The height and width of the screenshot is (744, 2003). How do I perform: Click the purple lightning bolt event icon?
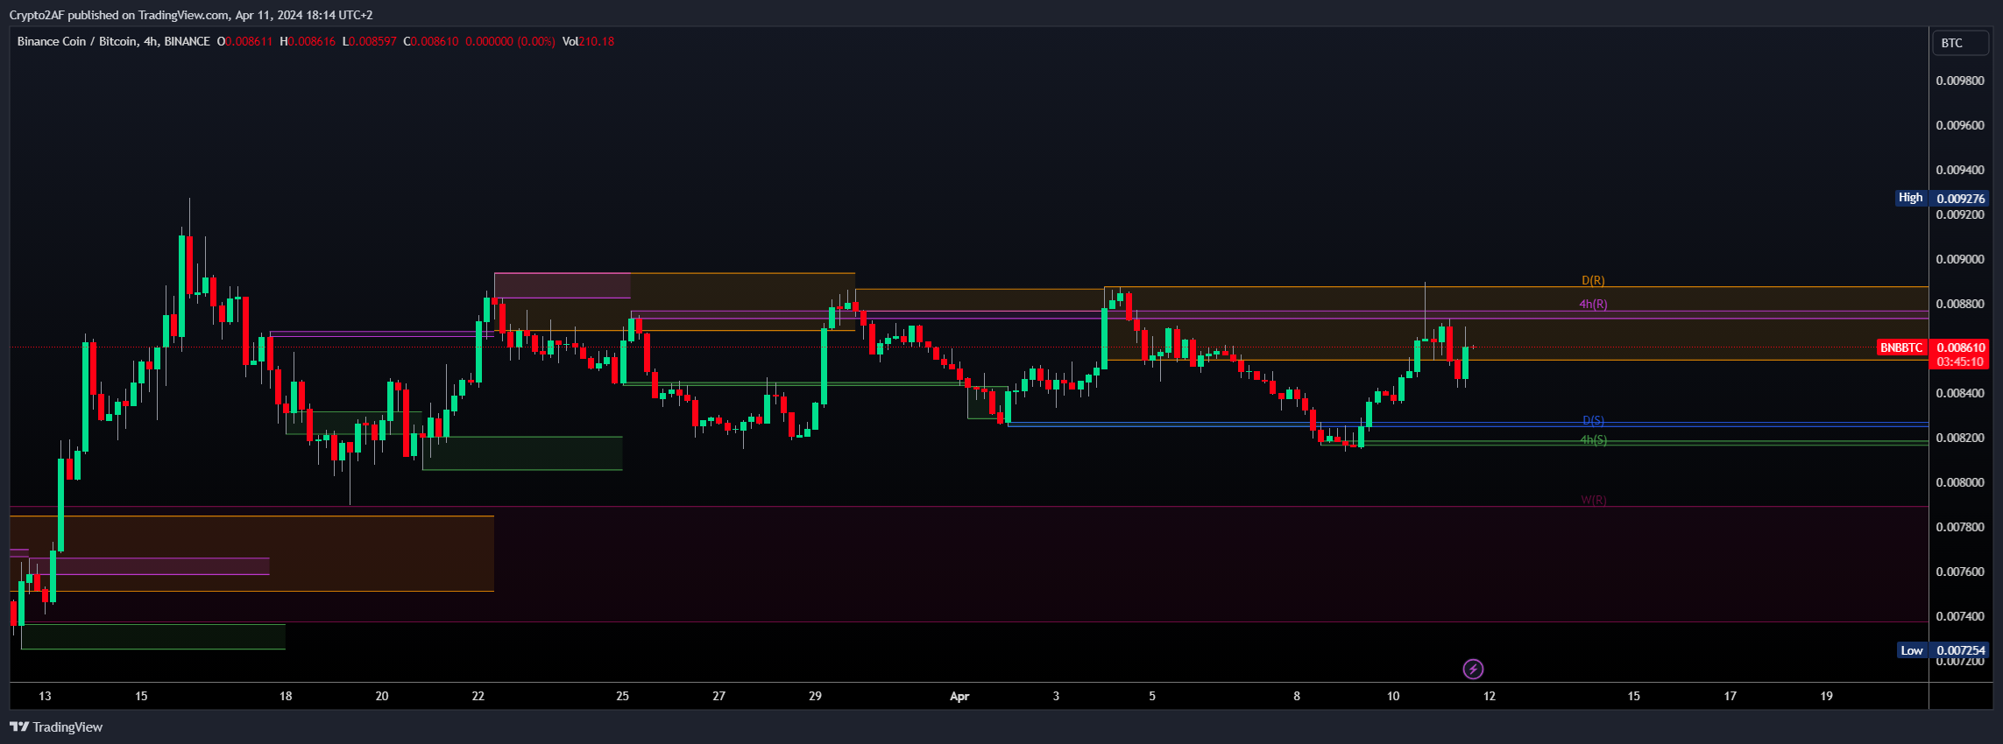[x=1473, y=670]
